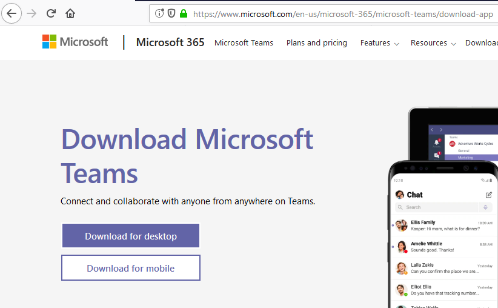Image resolution: width=498 pixels, height=308 pixels.
Task: Click the browser back arrow button
Action: pos(12,13)
